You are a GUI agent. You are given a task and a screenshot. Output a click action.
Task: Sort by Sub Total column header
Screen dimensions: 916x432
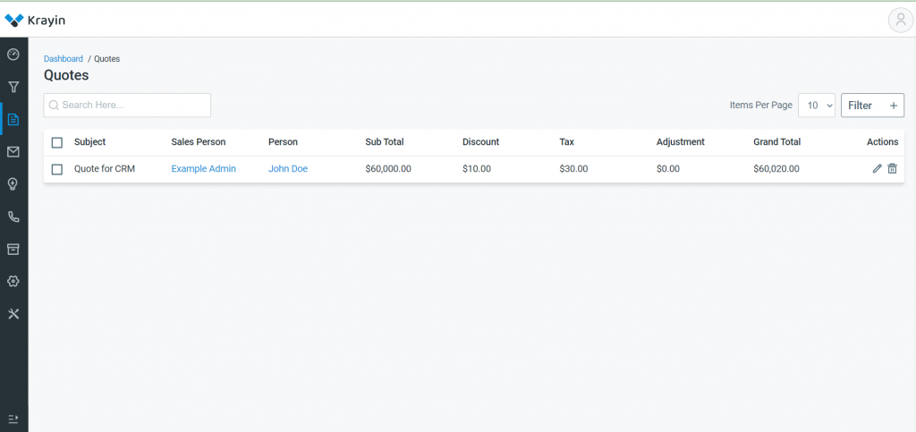coord(385,142)
